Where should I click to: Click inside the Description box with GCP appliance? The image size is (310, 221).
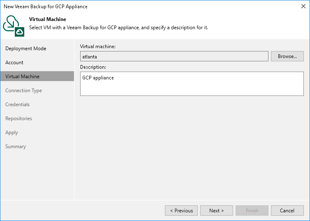[192, 84]
